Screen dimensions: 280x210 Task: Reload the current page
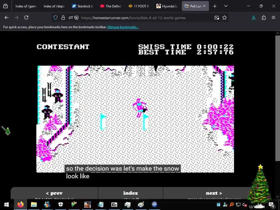pyautogui.click(x=26, y=17)
